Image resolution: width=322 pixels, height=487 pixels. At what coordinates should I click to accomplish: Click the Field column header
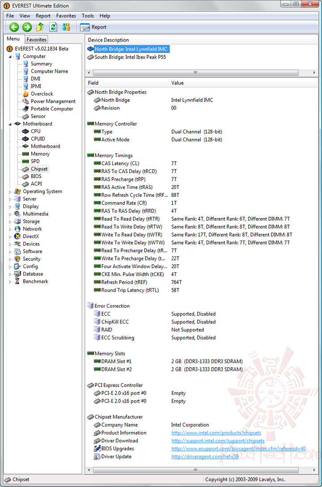point(127,83)
